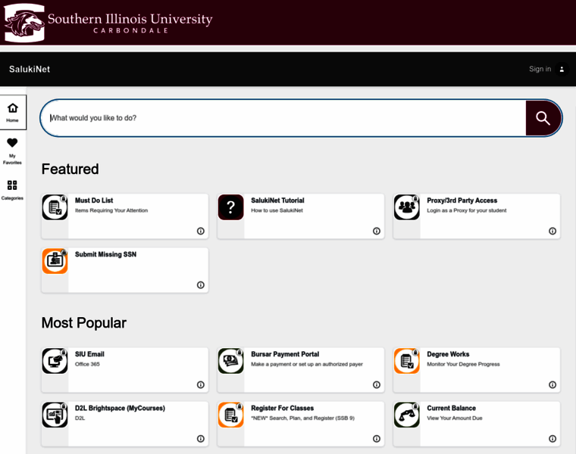Click the Current Balance scales icon
Image resolution: width=576 pixels, height=454 pixels.
tap(407, 415)
